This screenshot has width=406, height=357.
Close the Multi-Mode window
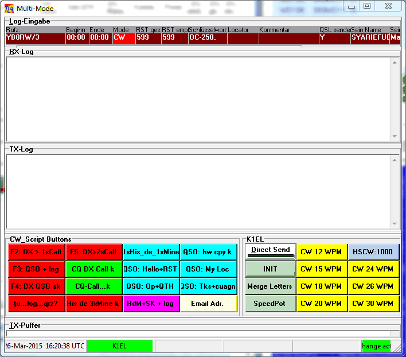388,6
